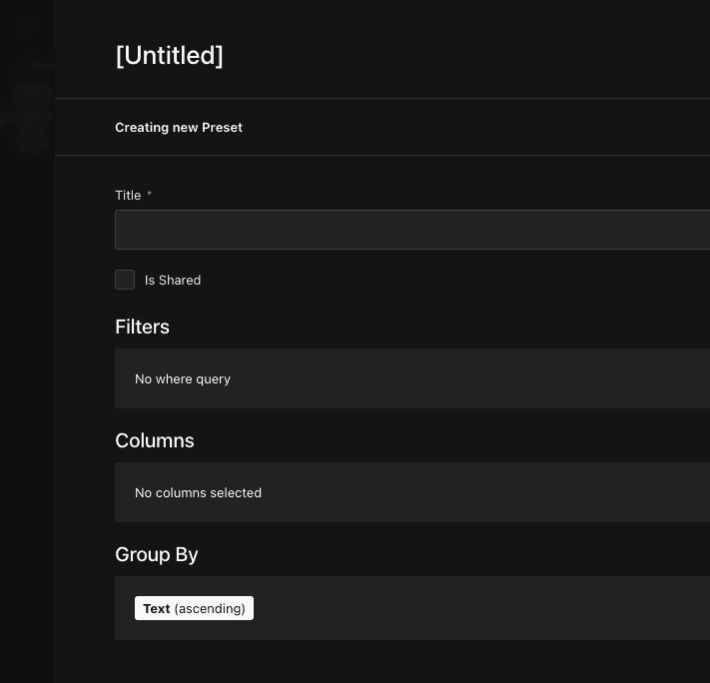Click the Title field label
The height and width of the screenshot is (683, 710).
(x=128, y=195)
